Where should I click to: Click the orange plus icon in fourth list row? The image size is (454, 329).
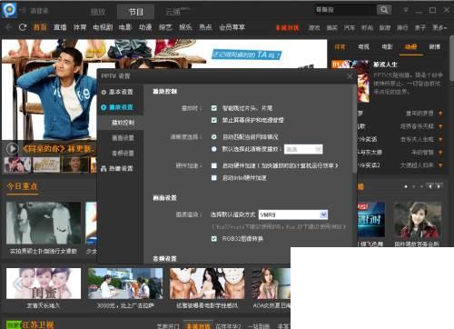coord(440,152)
